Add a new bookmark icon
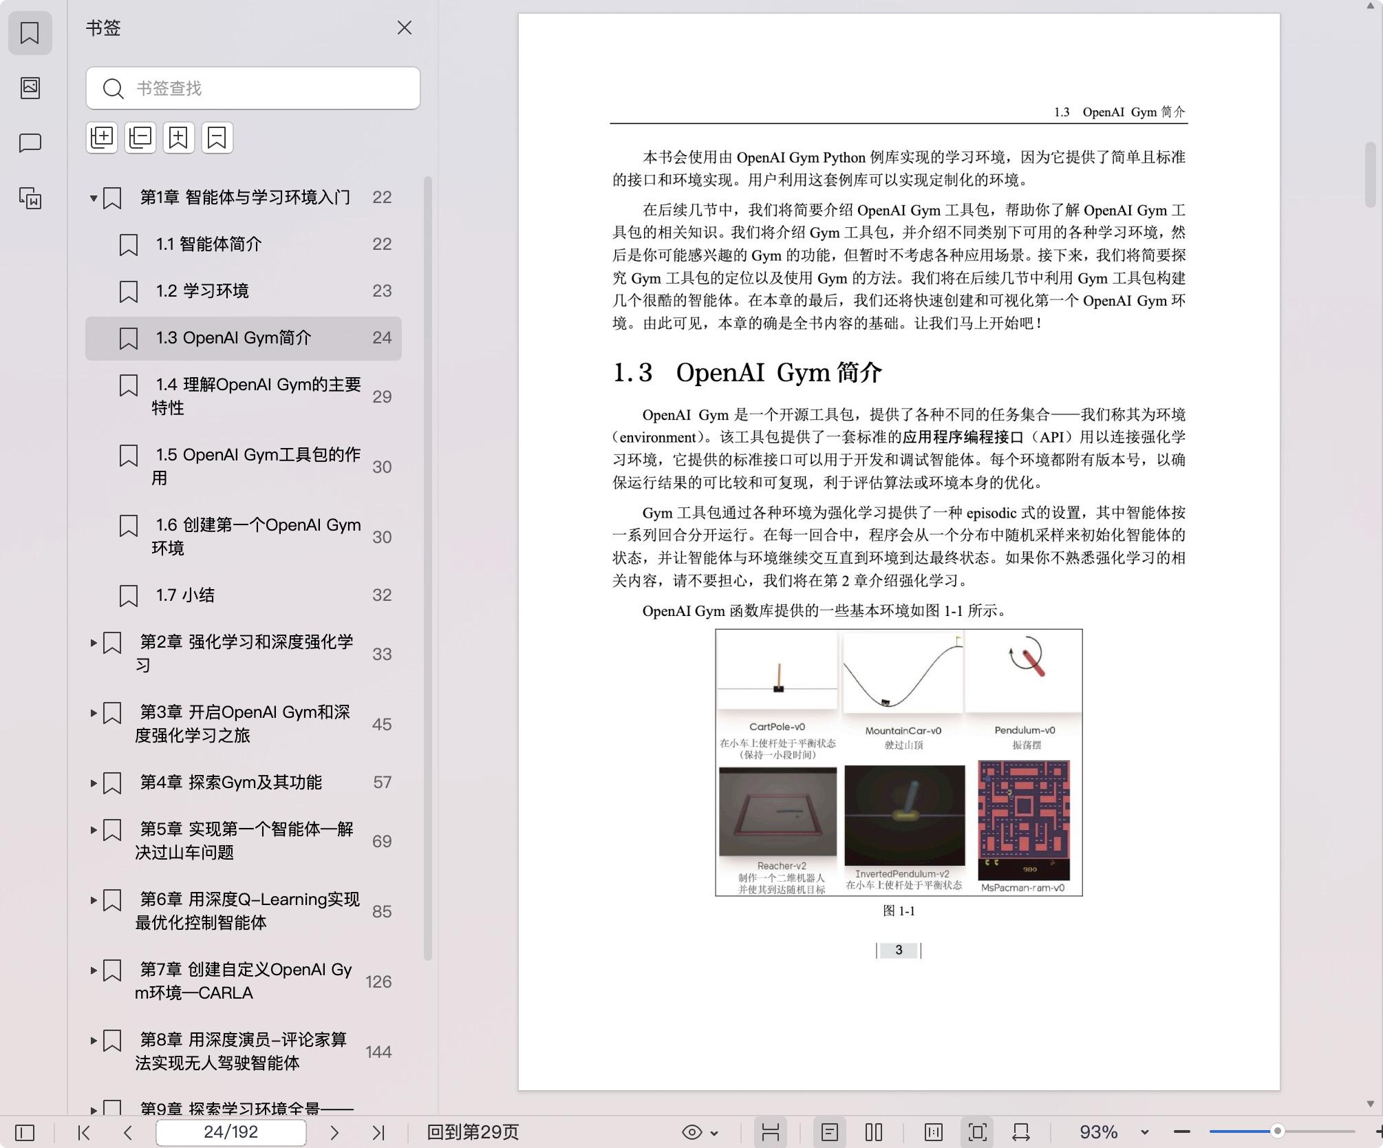1383x1148 pixels. [179, 138]
